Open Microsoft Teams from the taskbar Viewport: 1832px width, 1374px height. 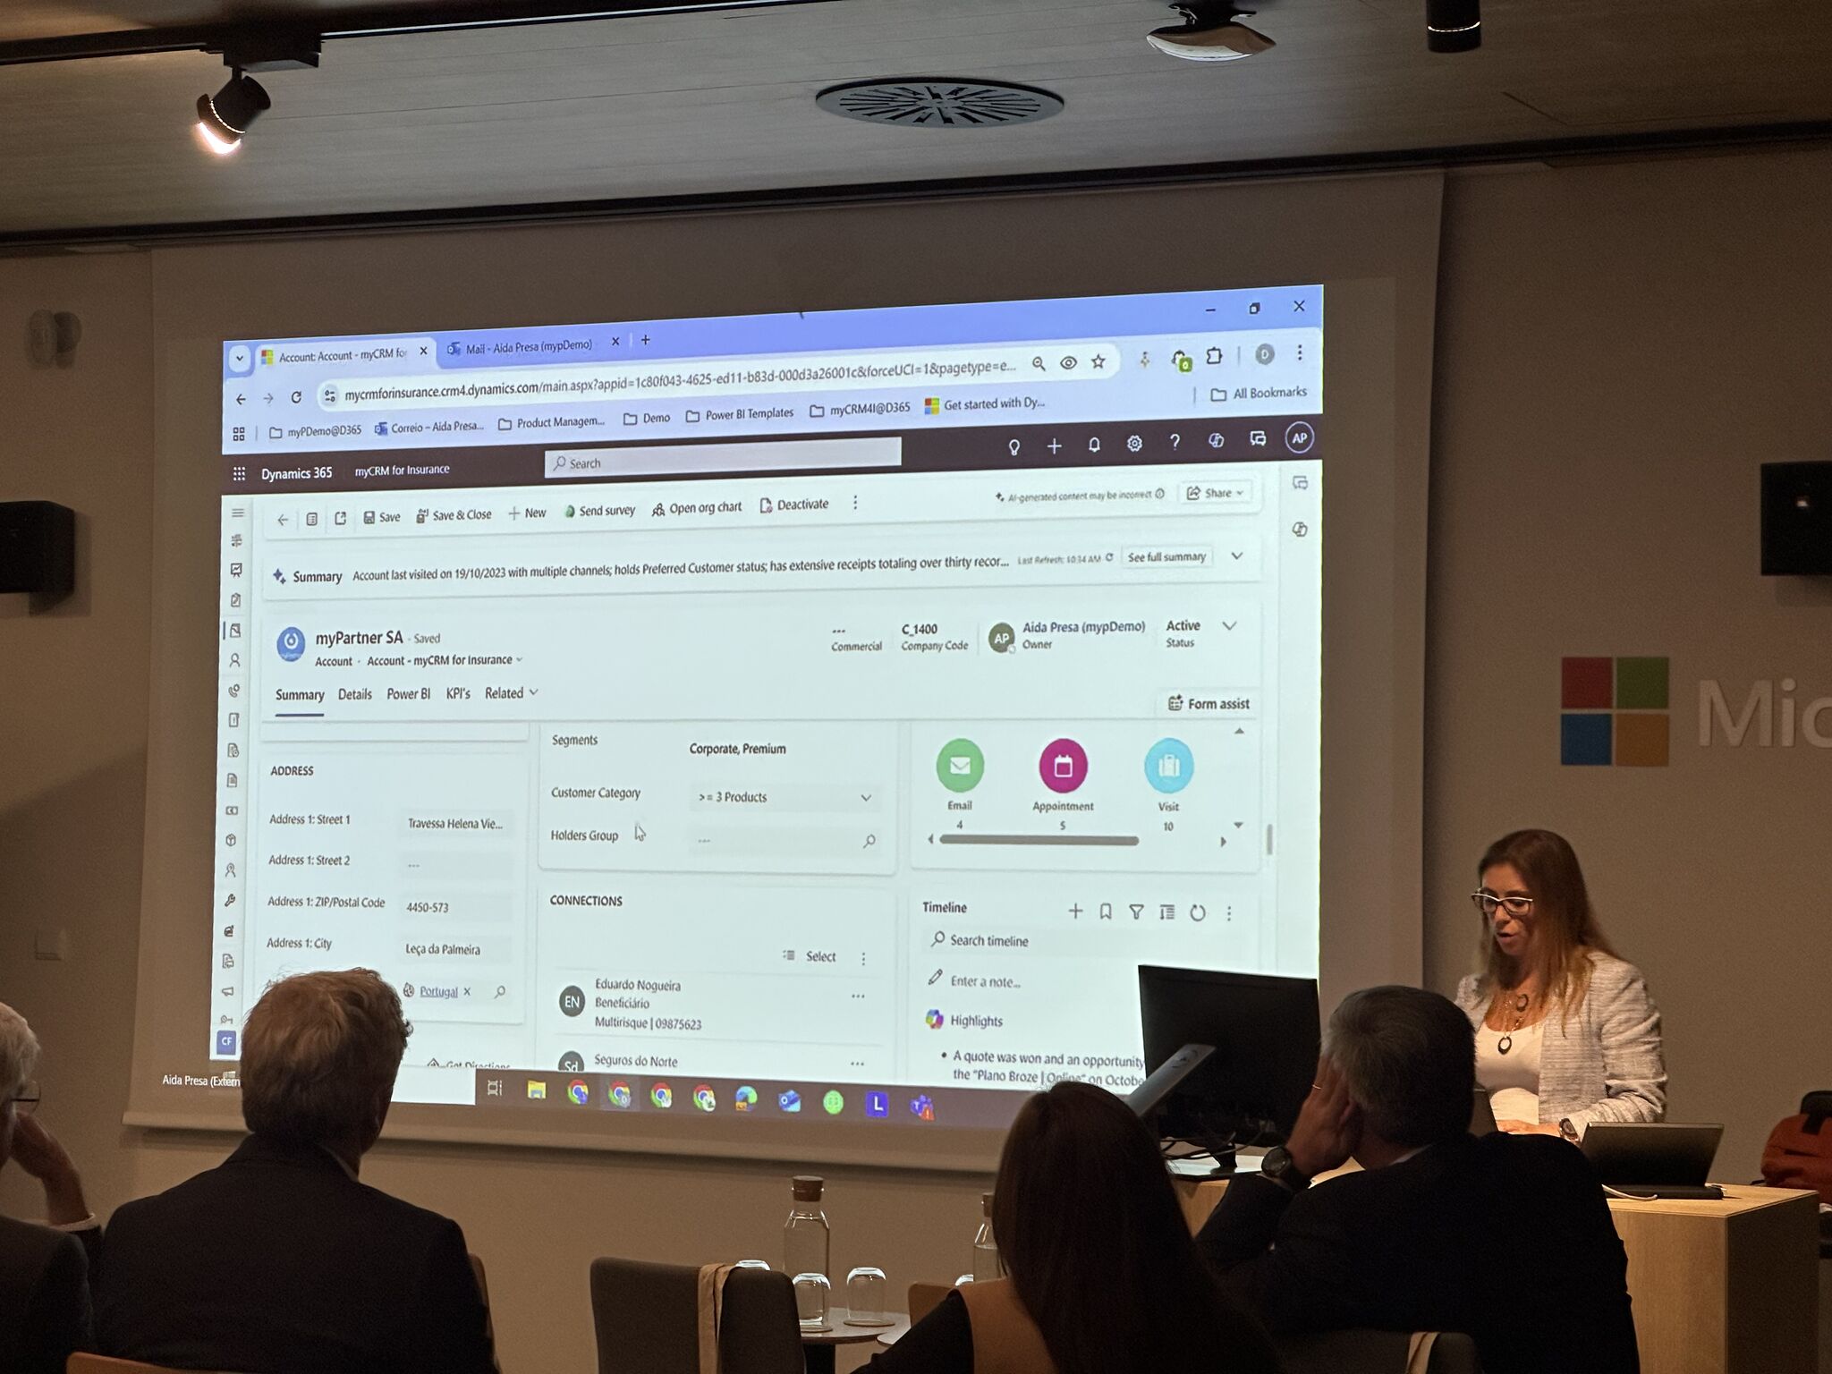tap(922, 1107)
